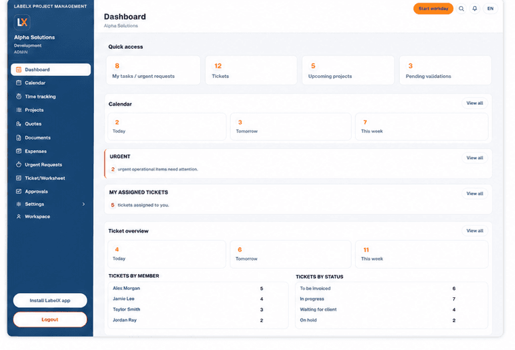Screen dimensions: 515x350
Task: Click the LX logo icon
Action: coord(22,22)
